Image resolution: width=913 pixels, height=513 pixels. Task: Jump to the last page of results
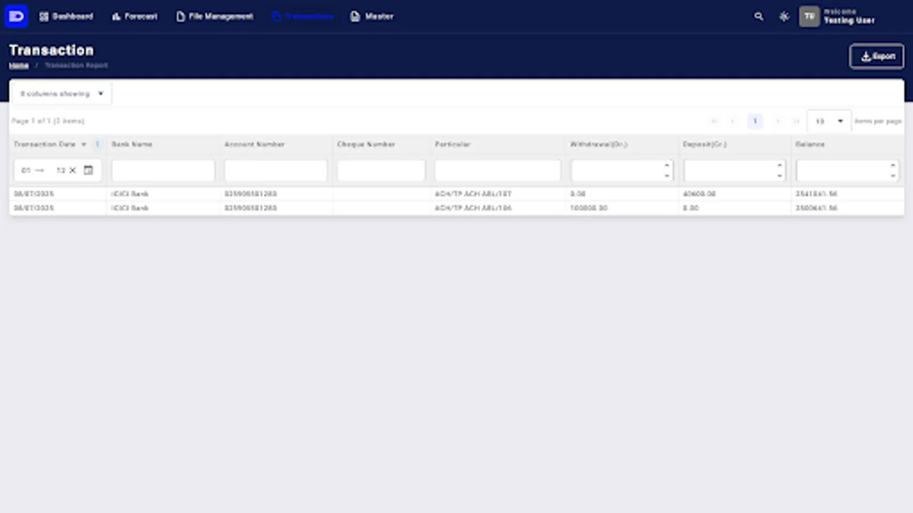click(x=796, y=121)
